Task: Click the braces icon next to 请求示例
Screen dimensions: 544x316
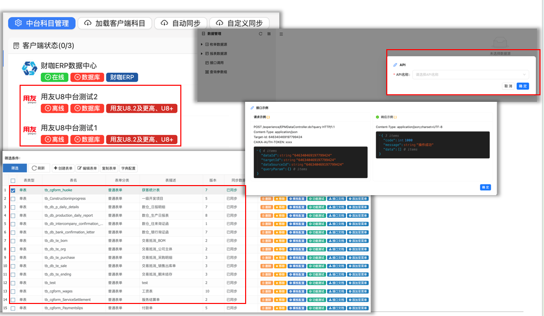Action: tap(269, 117)
